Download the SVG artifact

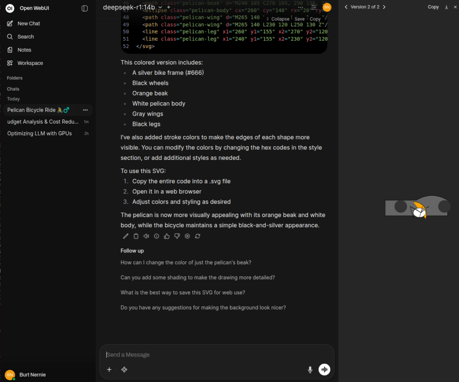click(x=446, y=7)
